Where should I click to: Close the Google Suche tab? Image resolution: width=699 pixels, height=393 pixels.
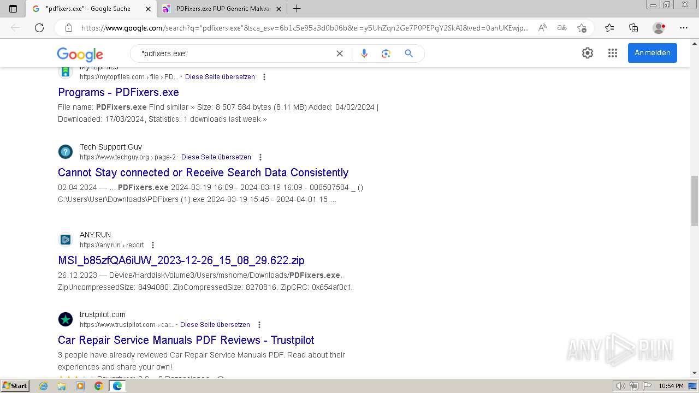pos(148,9)
